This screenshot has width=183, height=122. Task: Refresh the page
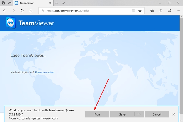pyautogui.click(x=22, y=11)
